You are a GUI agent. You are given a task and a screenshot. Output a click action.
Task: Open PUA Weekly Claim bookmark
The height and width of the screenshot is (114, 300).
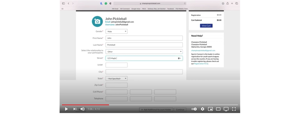(182, 9)
